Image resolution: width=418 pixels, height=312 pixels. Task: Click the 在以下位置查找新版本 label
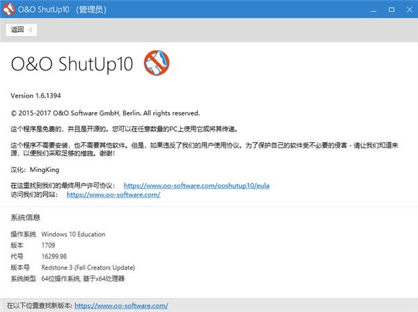coord(40,305)
